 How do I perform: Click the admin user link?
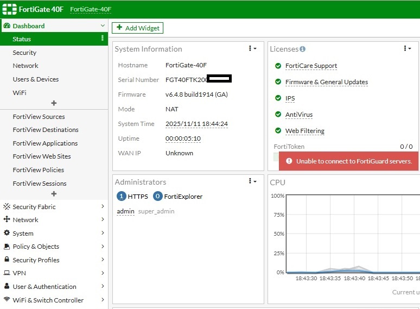coord(125,211)
